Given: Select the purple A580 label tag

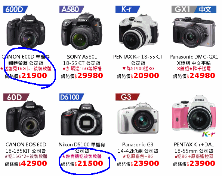Looking at the screenshot, I should 72,9.
